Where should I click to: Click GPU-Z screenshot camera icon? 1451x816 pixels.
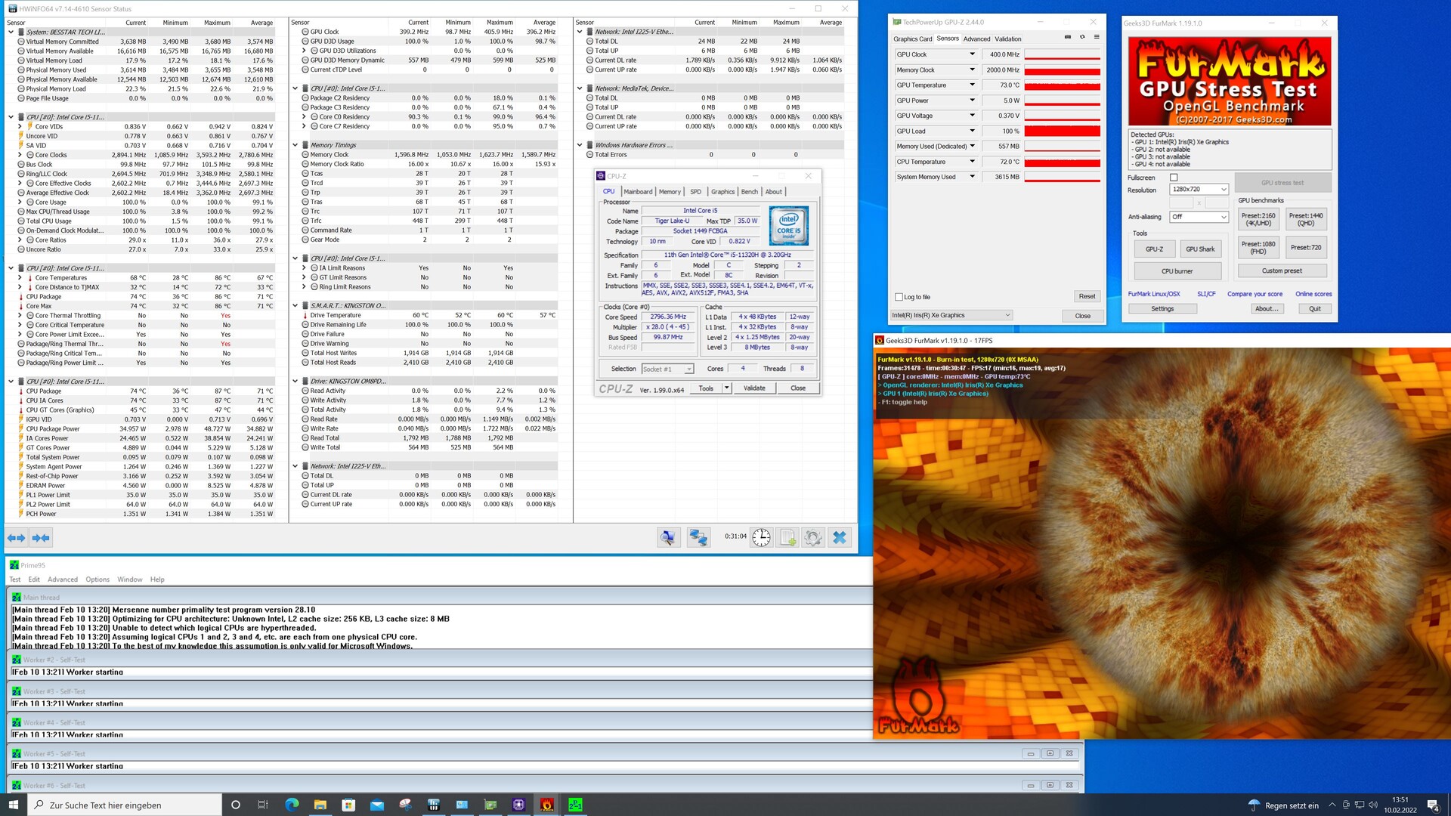[x=1068, y=37]
